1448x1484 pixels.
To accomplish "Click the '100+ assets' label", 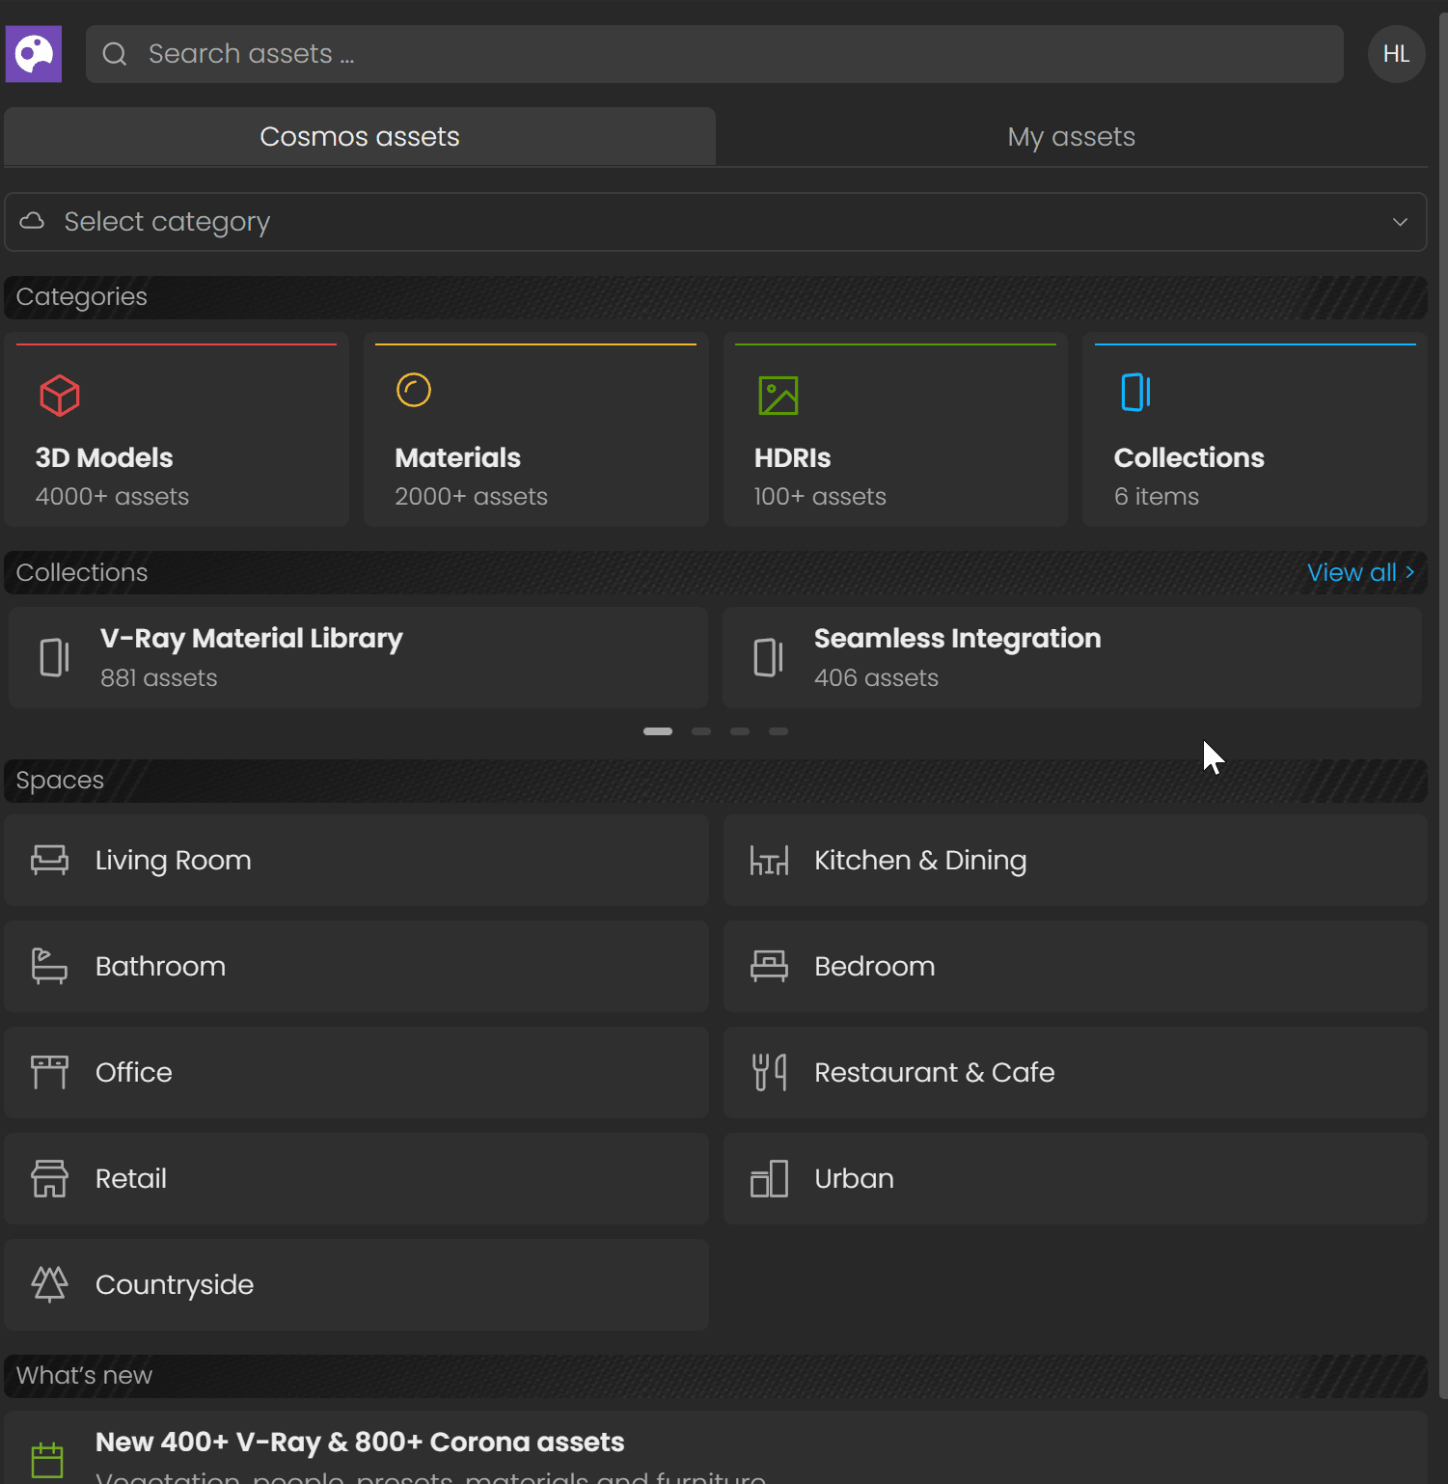I will (820, 497).
